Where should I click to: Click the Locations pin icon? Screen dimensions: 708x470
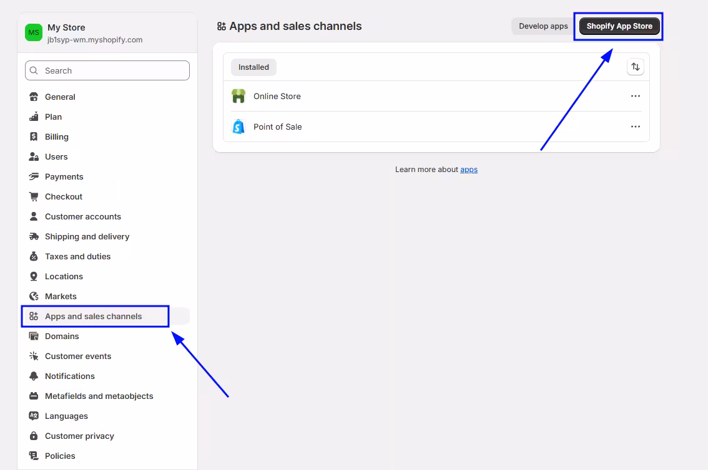34,276
